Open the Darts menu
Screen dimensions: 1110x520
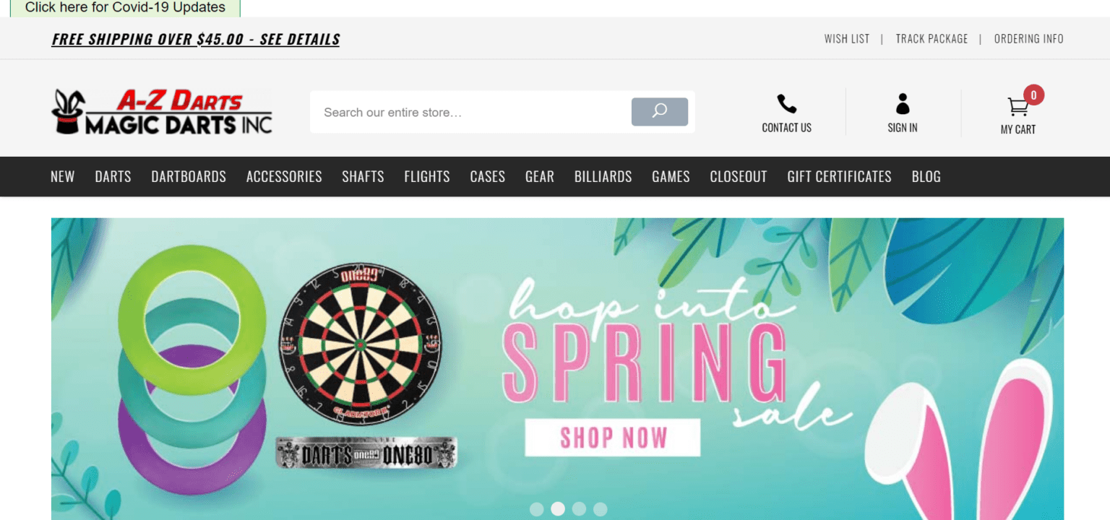coord(113,176)
